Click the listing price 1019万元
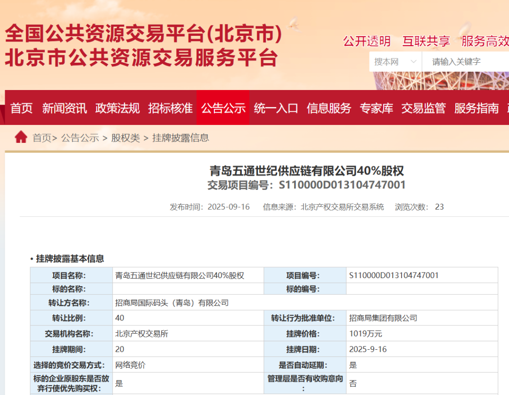This screenshot has height=395, width=509. (x=366, y=334)
